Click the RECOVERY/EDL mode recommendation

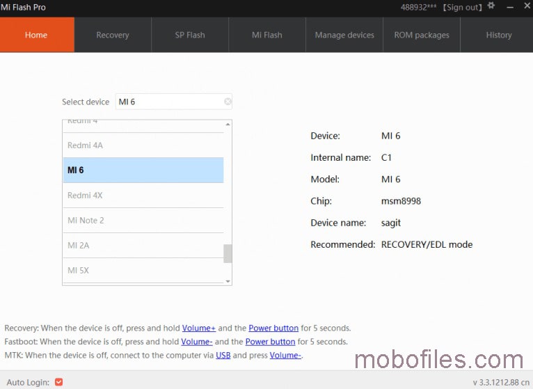(427, 244)
